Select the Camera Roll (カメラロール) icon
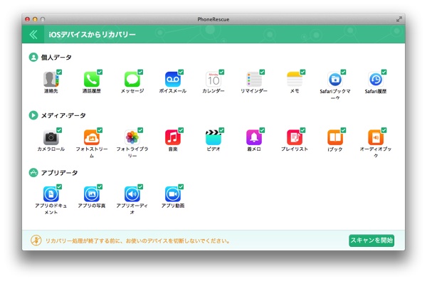Viewport: 427px width, 281px height. point(51,137)
